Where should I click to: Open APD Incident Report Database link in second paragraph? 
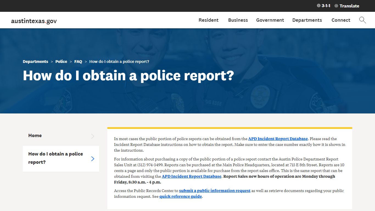coord(192,176)
